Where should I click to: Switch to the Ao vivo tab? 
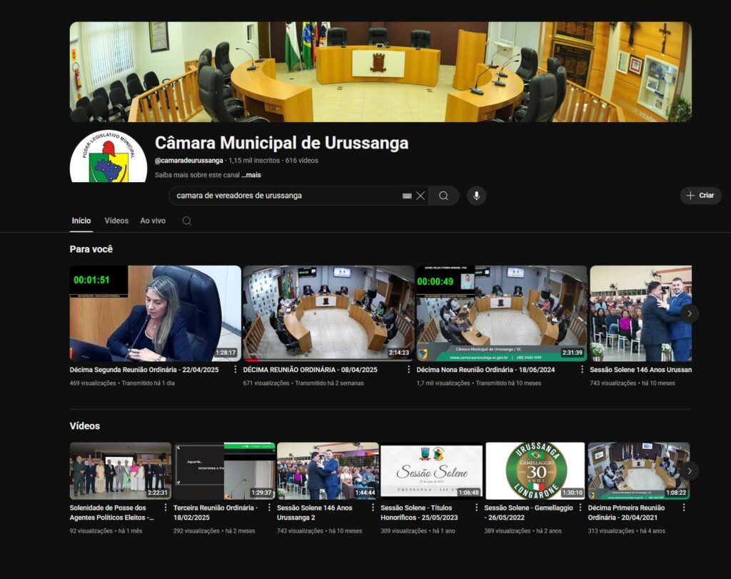tap(153, 221)
